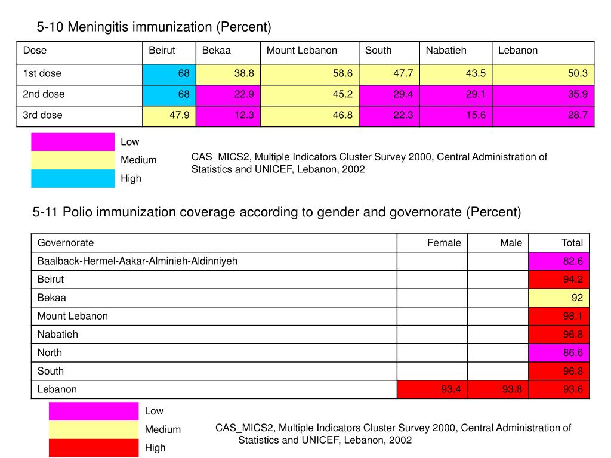Select the 'Total' column header
This screenshot has height=458, width=611.
558,243
